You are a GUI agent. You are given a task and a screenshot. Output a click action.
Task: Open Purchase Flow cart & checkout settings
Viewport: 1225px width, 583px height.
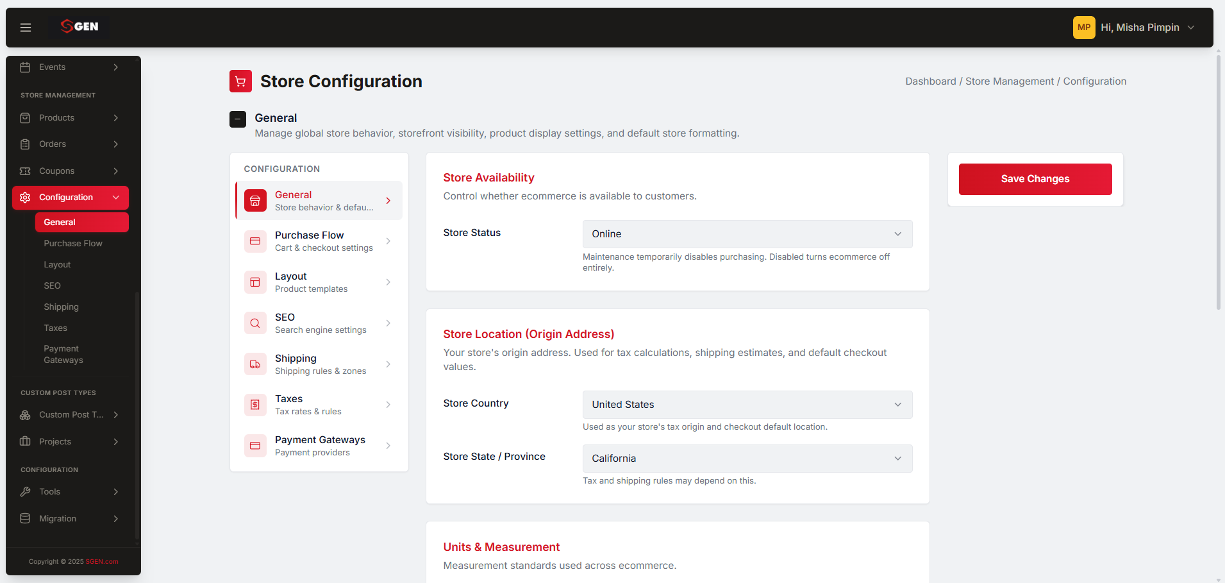coord(319,241)
